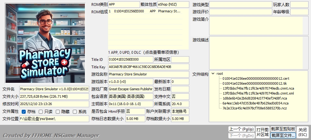Click the 游戏名称 field
The width and height of the screenshot is (311, 140).
coord(149,74)
